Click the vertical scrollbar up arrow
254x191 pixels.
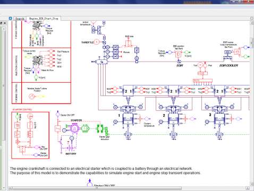coord(252,23)
